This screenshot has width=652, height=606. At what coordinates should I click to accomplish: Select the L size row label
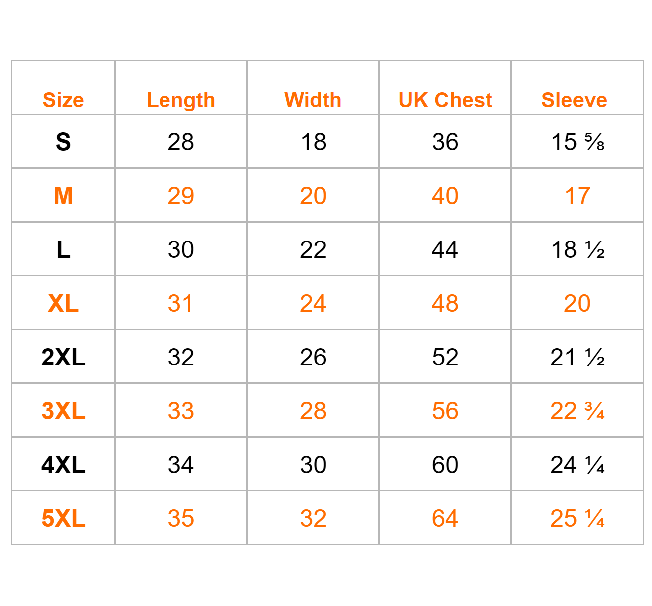click(63, 249)
